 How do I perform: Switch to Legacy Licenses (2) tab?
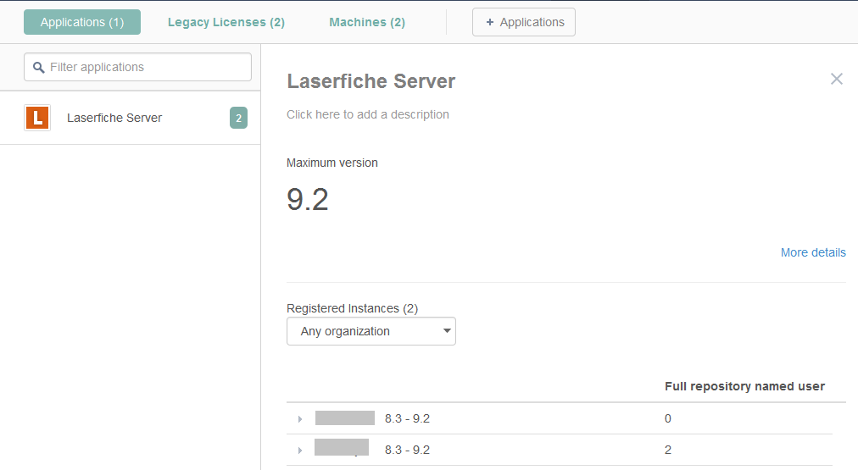coord(226,22)
